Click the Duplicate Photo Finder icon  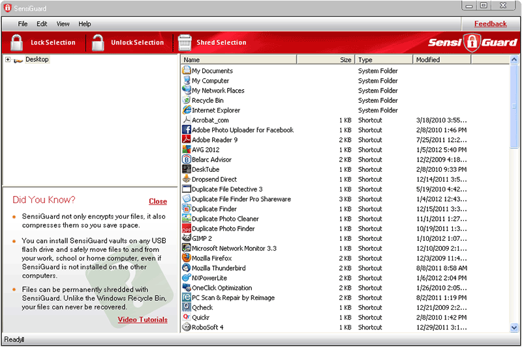(187, 229)
